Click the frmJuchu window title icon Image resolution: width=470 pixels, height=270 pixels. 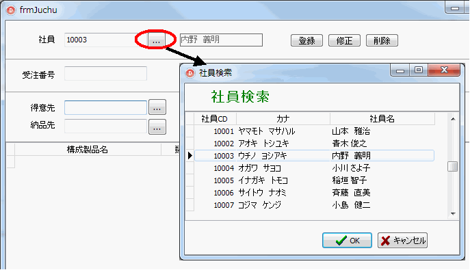coord(11,10)
